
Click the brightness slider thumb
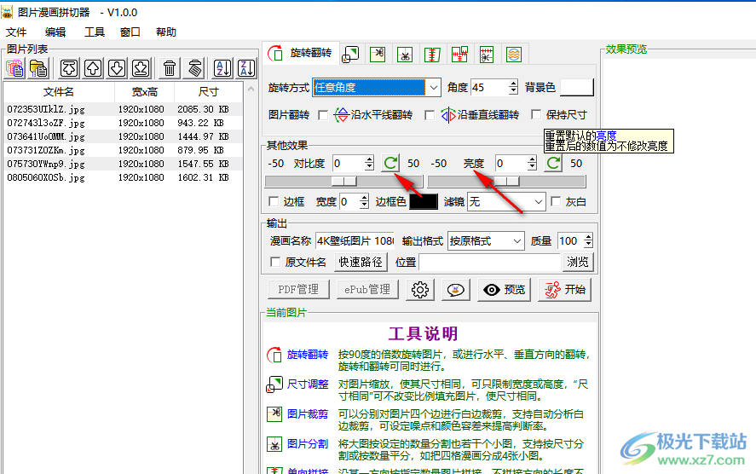pyautogui.click(x=507, y=182)
